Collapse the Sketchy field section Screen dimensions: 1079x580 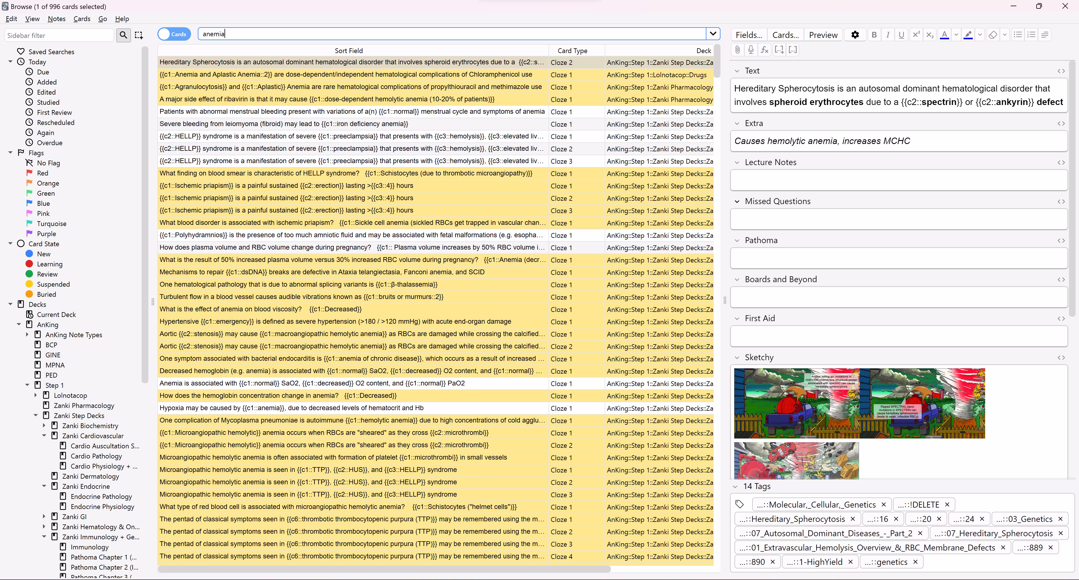coord(737,357)
